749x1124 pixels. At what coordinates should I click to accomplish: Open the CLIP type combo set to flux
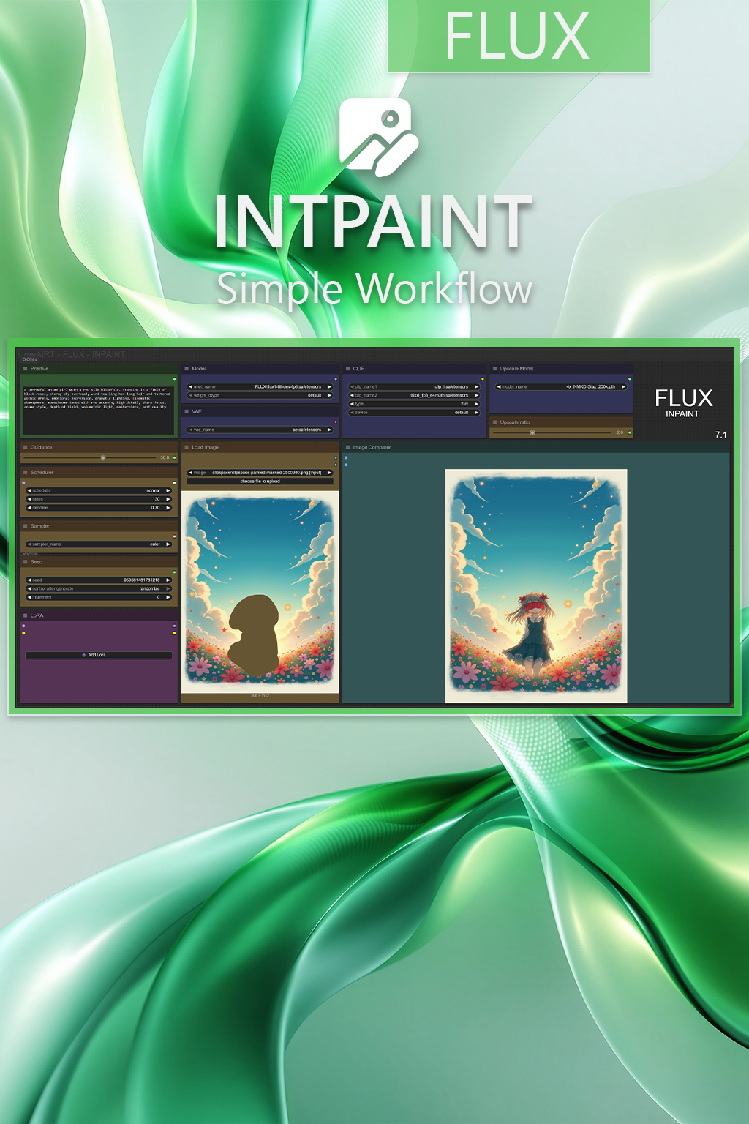coord(414,404)
